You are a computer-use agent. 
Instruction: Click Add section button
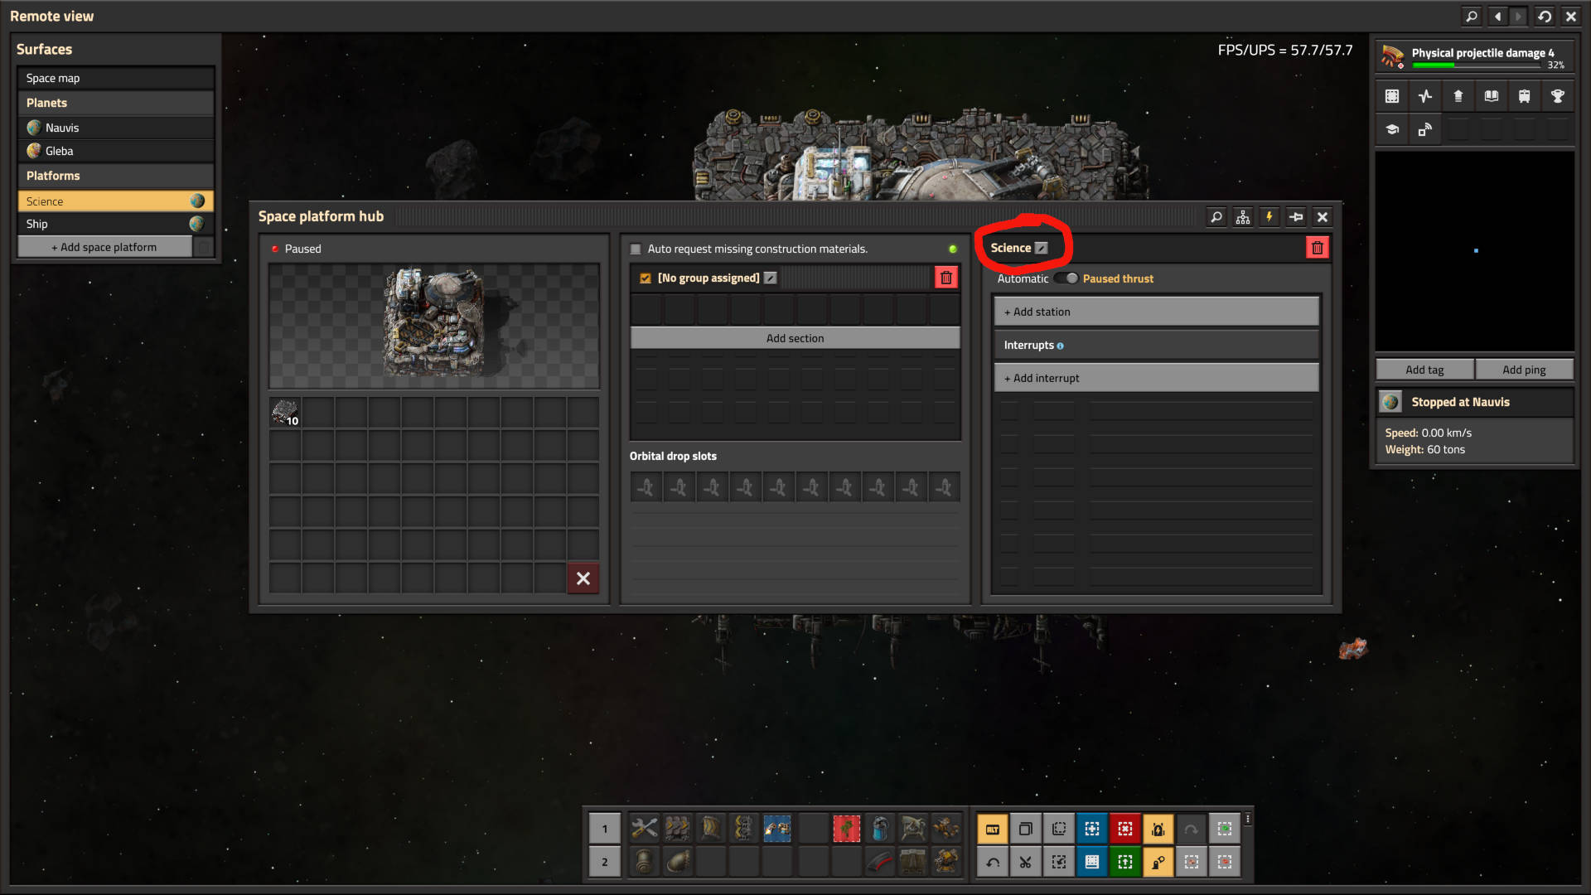pyautogui.click(x=795, y=336)
